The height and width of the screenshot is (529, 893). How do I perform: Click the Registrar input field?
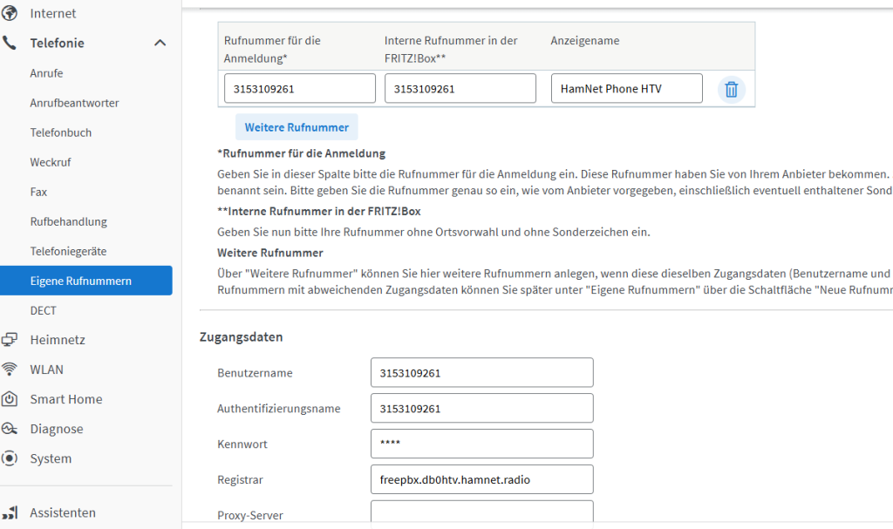pyautogui.click(x=481, y=479)
